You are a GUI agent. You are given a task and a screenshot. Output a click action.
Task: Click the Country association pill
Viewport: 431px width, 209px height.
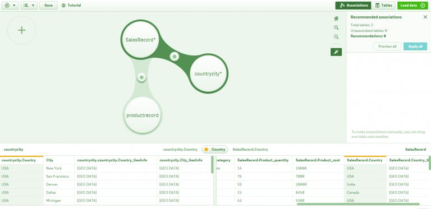point(215,150)
